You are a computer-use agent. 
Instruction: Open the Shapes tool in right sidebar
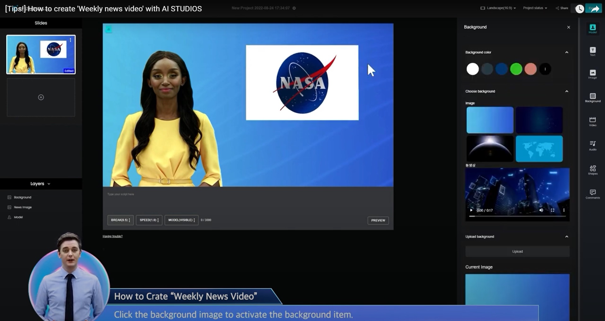click(593, 170)
